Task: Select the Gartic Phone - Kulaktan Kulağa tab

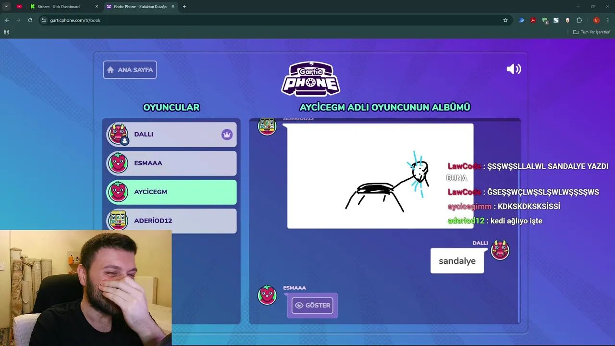Action: (140, 6)
